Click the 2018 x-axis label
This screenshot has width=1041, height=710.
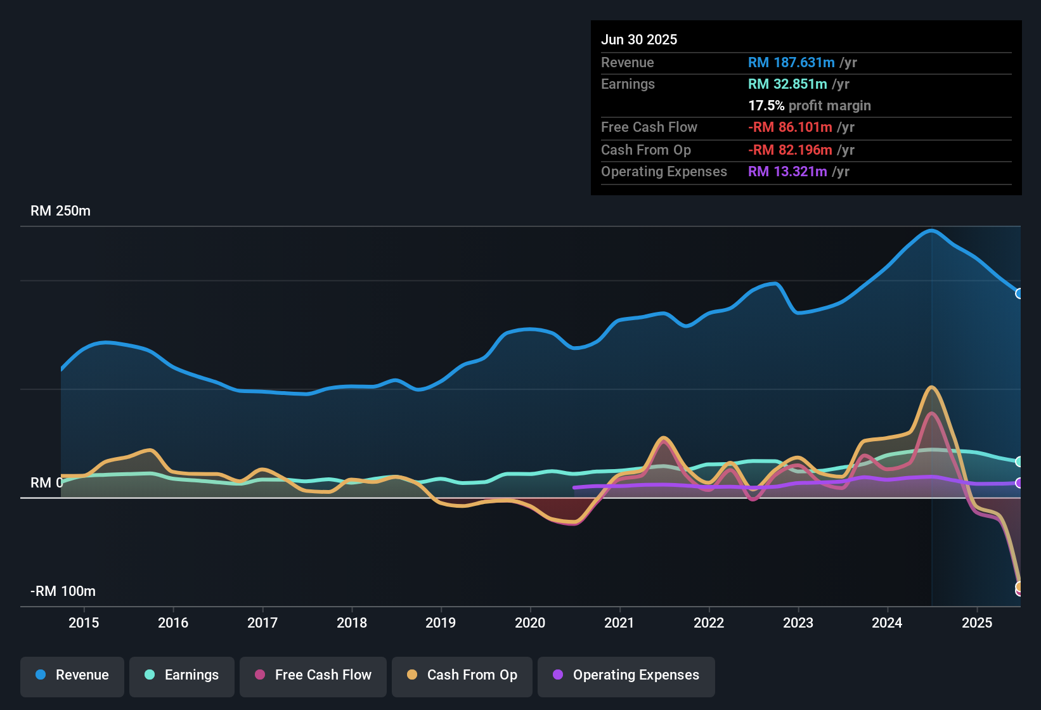click(x=352, y=623)
